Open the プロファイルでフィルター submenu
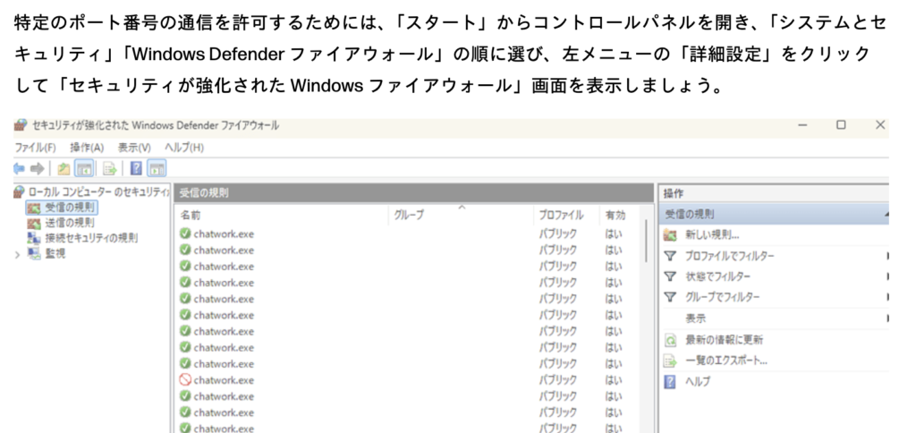916x433 pixels. point(729,256)
